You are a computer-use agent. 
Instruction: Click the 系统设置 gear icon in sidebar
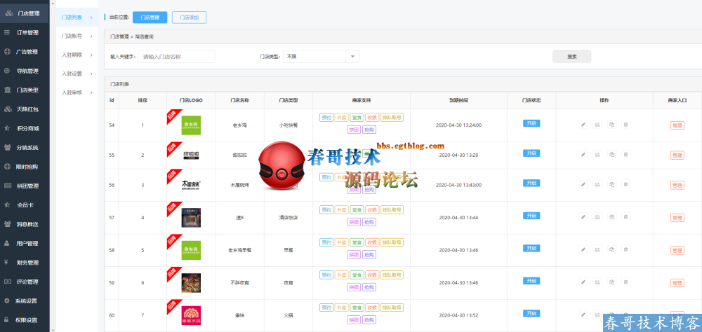[7, 300]
